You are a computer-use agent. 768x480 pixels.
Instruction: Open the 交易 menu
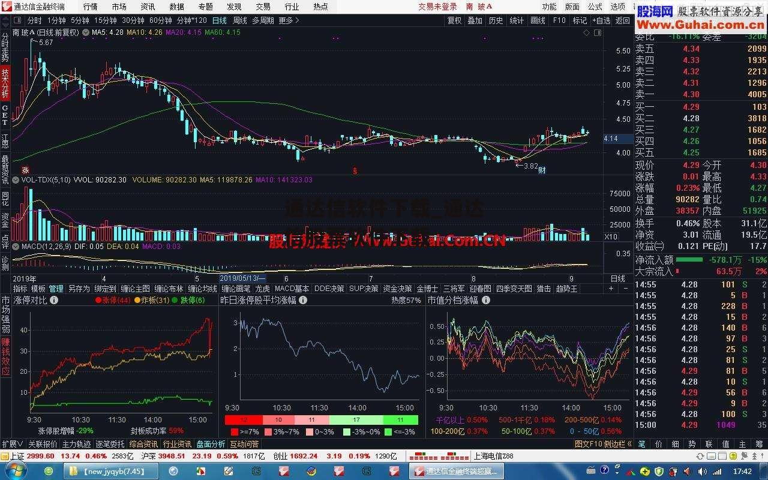point(263,7)
